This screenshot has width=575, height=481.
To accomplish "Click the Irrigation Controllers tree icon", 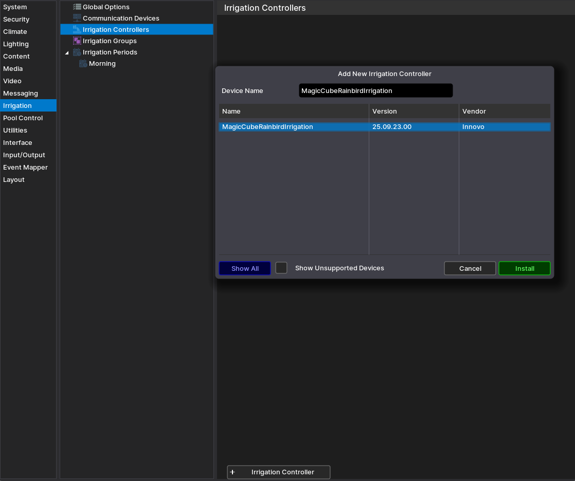I will [x=77, y=30].
